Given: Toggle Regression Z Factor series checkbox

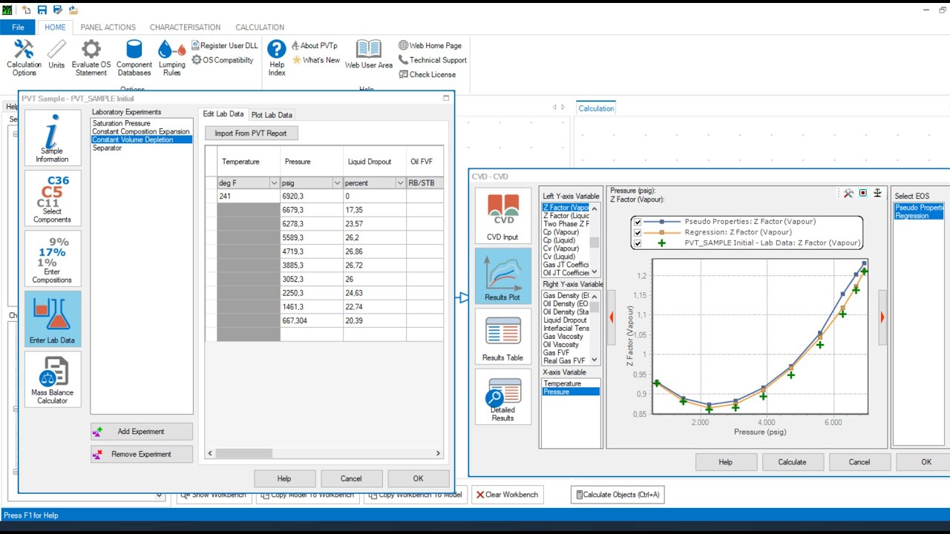Looking at the screenshot, I should coord(638,232).
